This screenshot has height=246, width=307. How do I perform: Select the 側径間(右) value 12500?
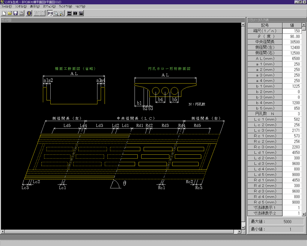[x=292, y=53]
